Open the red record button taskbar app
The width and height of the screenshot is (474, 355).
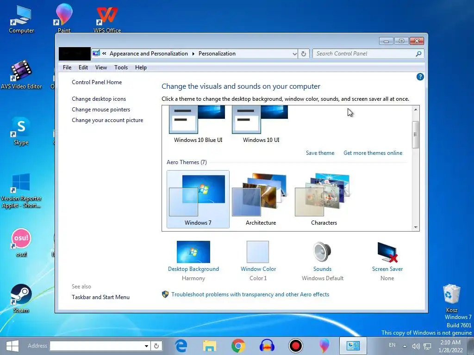click(296, 346)
